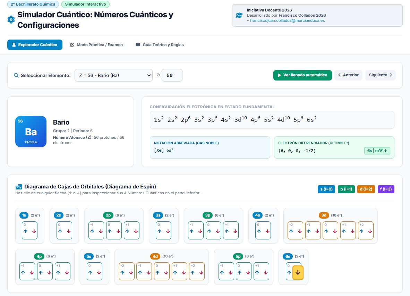Click the orange d (l=2) legend swatch
This screenshot has height=296, width=410.
coord(366,189)
